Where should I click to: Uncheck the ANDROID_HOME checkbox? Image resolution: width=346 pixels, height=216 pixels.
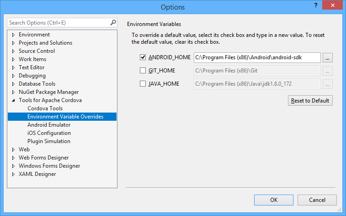click(143, 57)
